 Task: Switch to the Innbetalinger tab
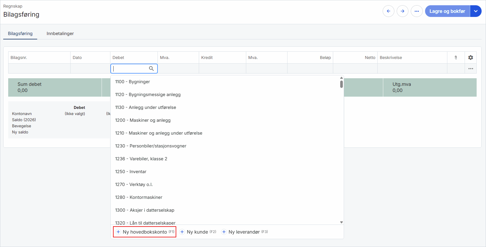[x=60, y=34]
